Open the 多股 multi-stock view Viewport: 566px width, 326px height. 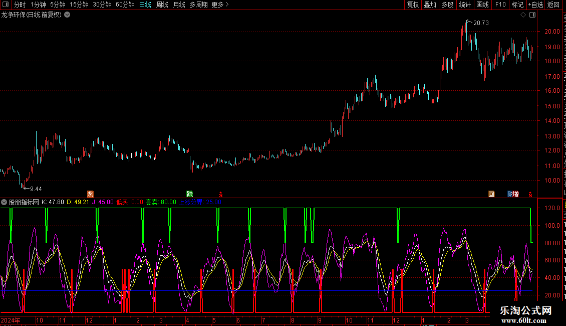[x=448, y=5]
